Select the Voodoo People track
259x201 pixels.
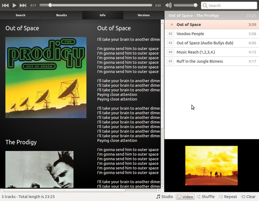[x=212, y=34]
